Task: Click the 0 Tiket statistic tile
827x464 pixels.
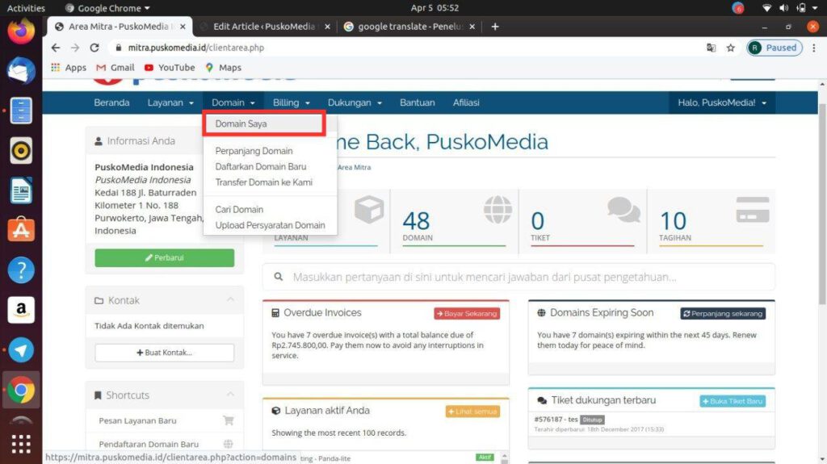Action: click(x=582, y=221)
